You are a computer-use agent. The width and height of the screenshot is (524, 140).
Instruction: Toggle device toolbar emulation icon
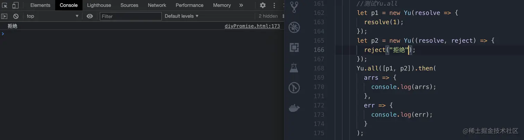pos(15,5)
